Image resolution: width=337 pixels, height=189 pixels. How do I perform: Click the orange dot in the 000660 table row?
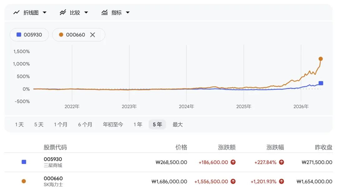(x=24, y=181)
